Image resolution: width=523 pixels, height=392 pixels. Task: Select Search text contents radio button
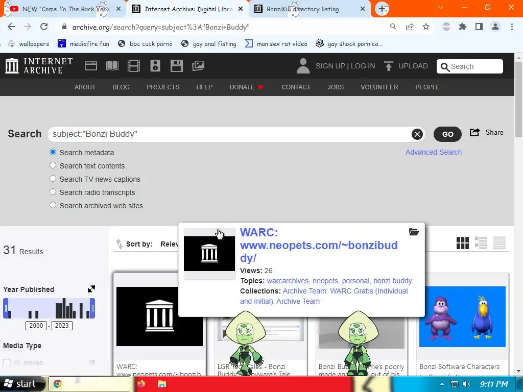pyautogui.click(x=53, y=165)
